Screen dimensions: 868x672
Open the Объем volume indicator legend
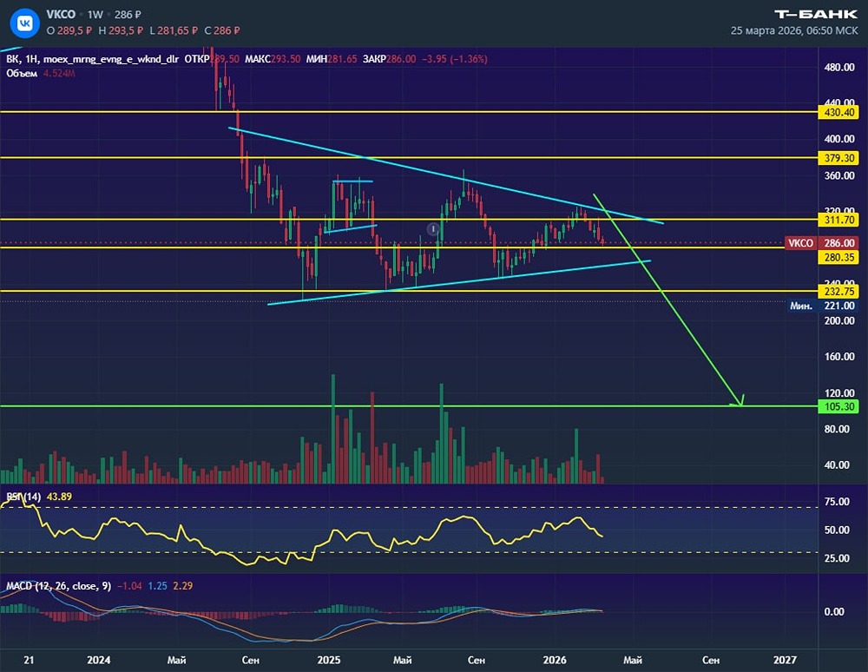pos(22,73)
